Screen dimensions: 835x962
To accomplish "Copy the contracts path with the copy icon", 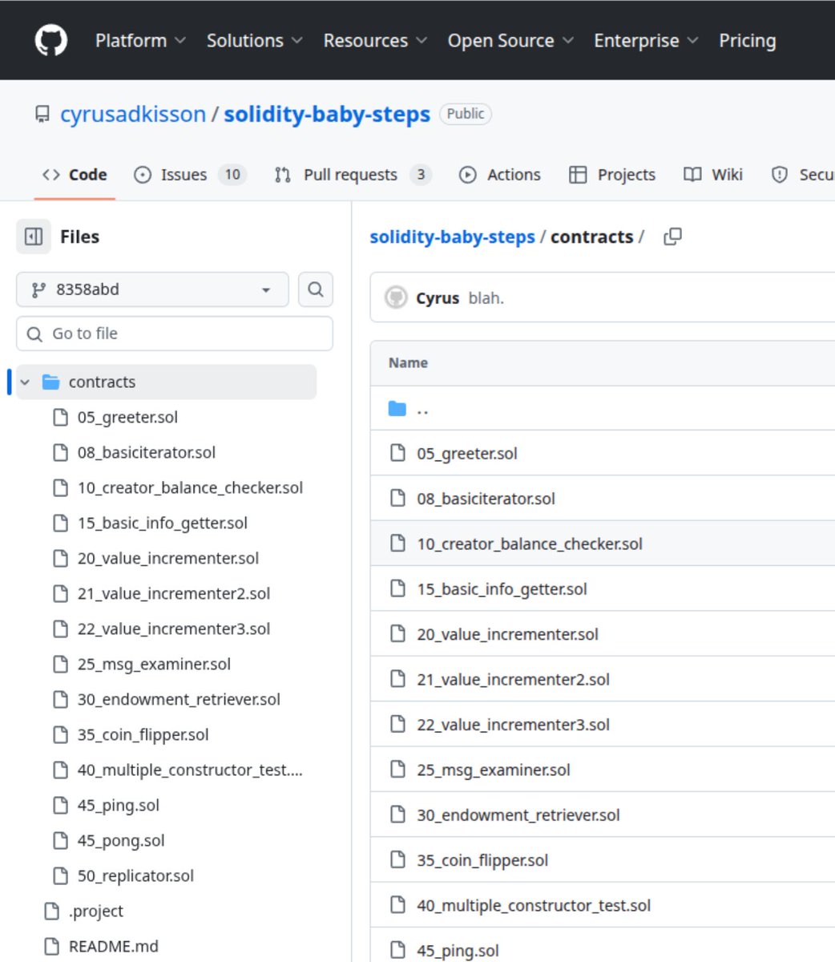I will tap(673, 236).
